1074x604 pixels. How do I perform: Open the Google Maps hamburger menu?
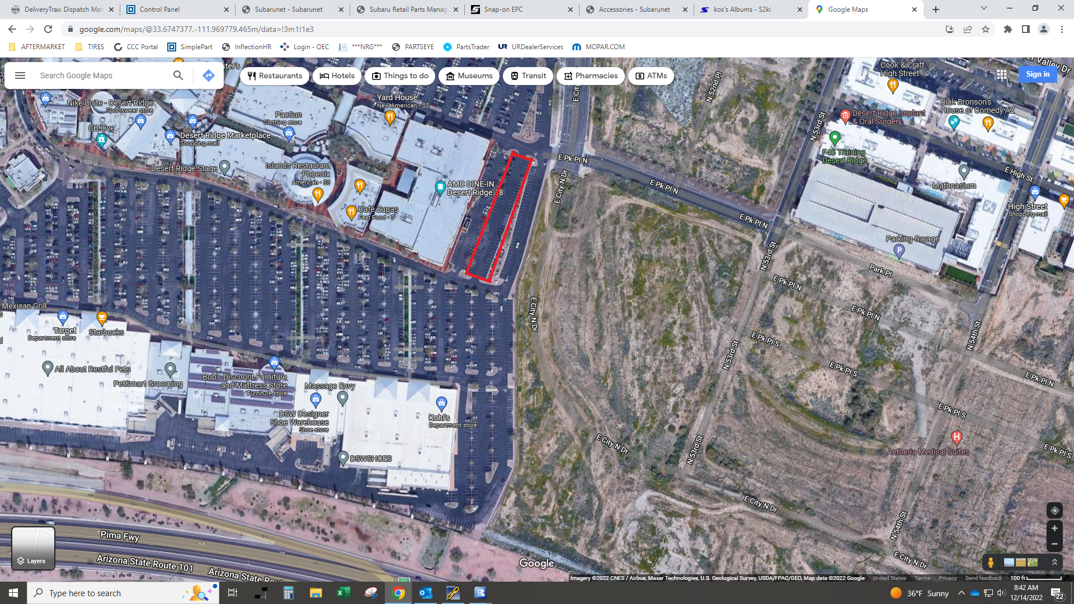20,75
